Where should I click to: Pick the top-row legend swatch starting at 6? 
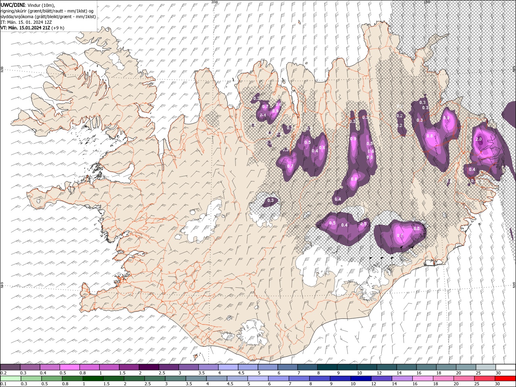(x=287, y=367)
